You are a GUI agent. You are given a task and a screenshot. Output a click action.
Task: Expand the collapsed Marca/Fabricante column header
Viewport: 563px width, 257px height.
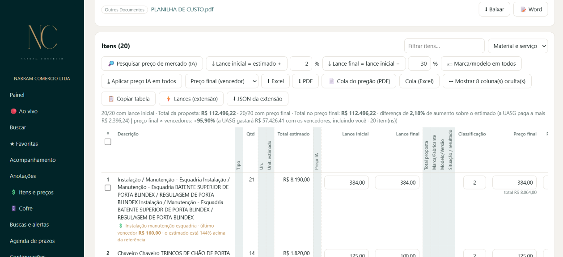click(434, 150)
